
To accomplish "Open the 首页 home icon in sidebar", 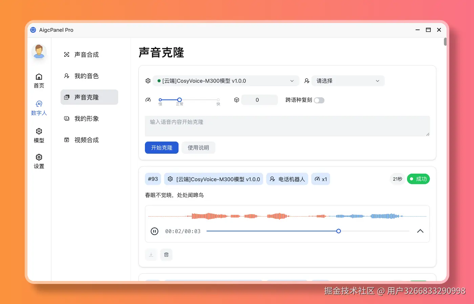I will click(x=39, y=80).
